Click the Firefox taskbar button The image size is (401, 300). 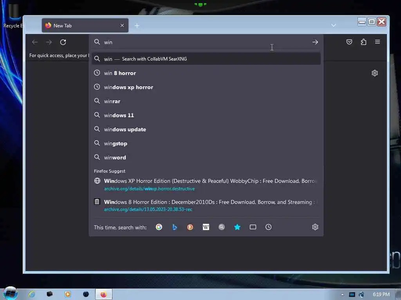click(103, 295)
